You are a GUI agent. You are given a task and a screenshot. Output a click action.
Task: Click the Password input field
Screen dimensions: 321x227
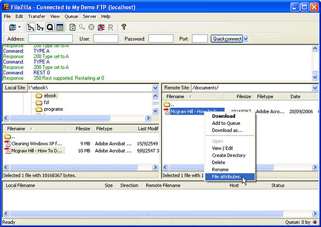161,39
